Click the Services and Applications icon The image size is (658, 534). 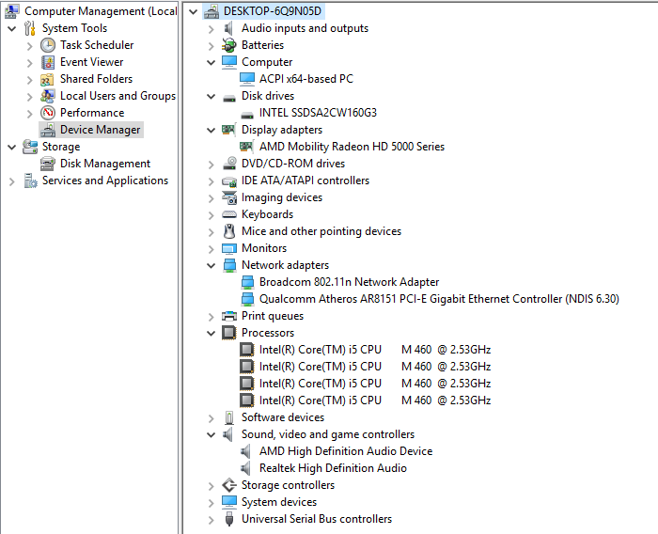[x=30, y=181]
